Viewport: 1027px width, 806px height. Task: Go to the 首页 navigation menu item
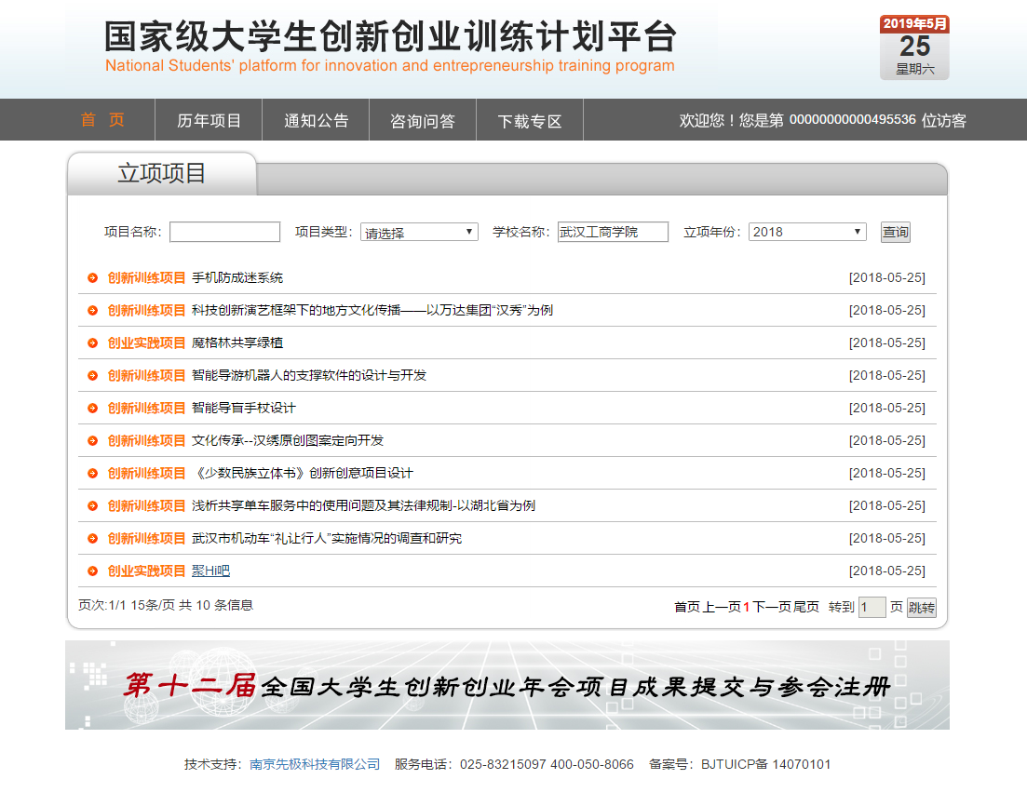102,120
